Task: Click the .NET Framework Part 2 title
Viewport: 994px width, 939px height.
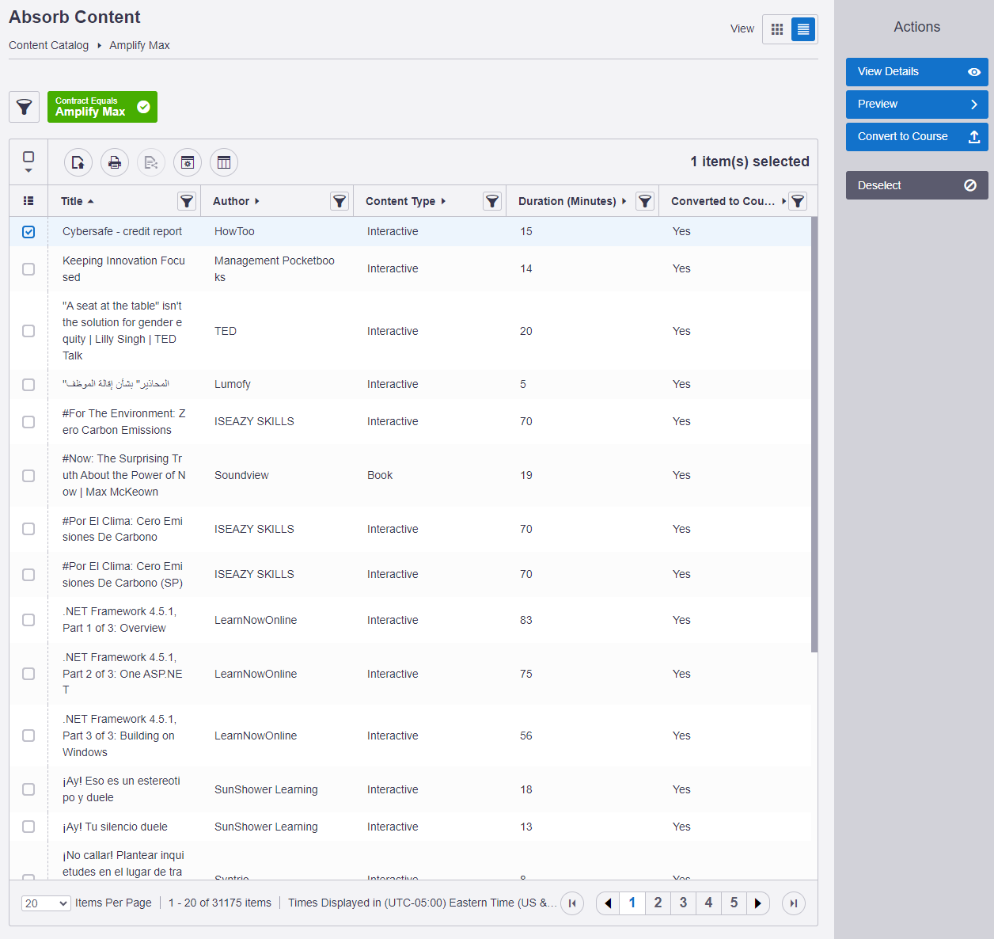Action: pyautogui.click(x=123, y=674)
